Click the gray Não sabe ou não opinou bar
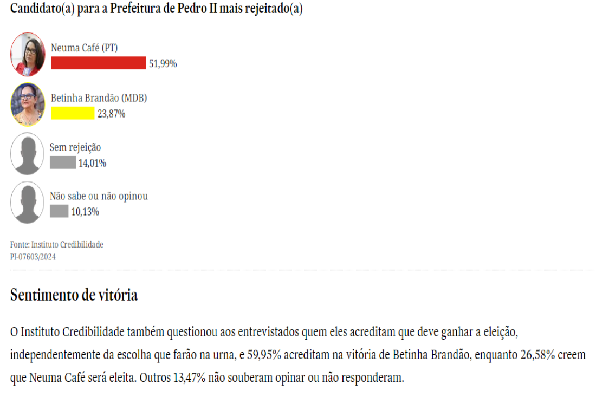 [59, 211]
